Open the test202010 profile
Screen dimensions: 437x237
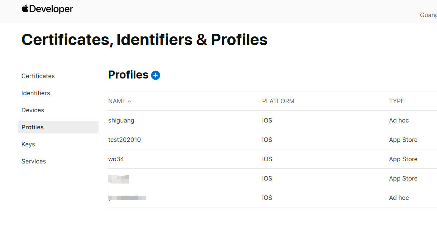click(x=124, y=140)
